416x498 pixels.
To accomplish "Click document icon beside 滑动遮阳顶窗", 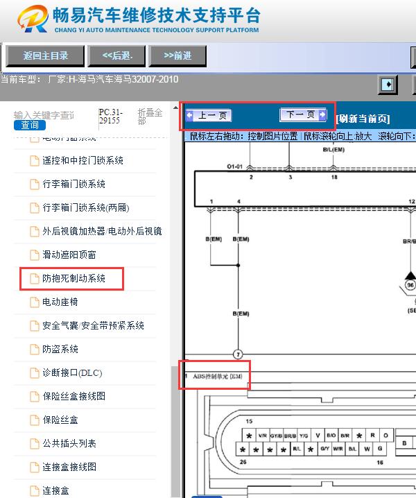I will 34,255.
